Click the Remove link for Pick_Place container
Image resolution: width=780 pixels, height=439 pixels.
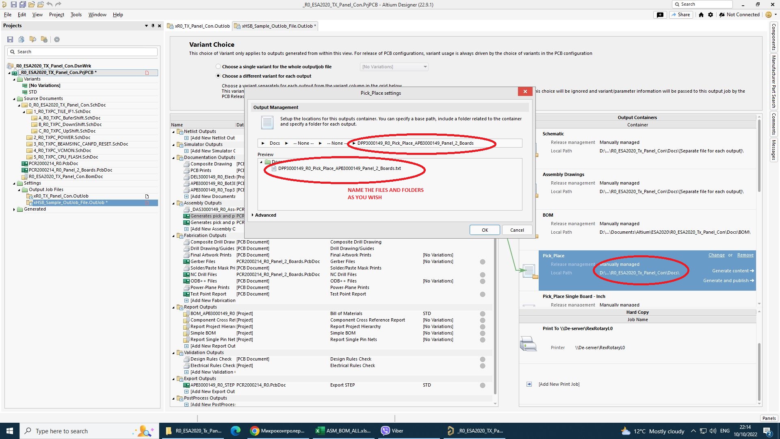pyautogui.click(x=745, y=255)
